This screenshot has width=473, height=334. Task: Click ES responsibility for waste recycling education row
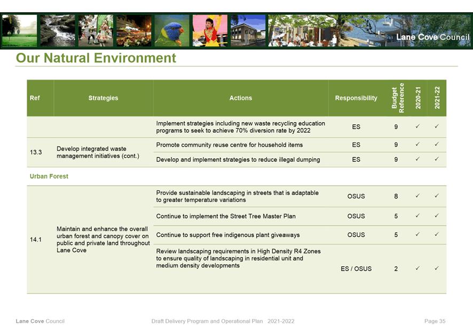point(356,127)
